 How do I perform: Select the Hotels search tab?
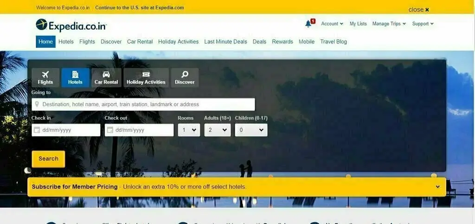click(76, 77)
